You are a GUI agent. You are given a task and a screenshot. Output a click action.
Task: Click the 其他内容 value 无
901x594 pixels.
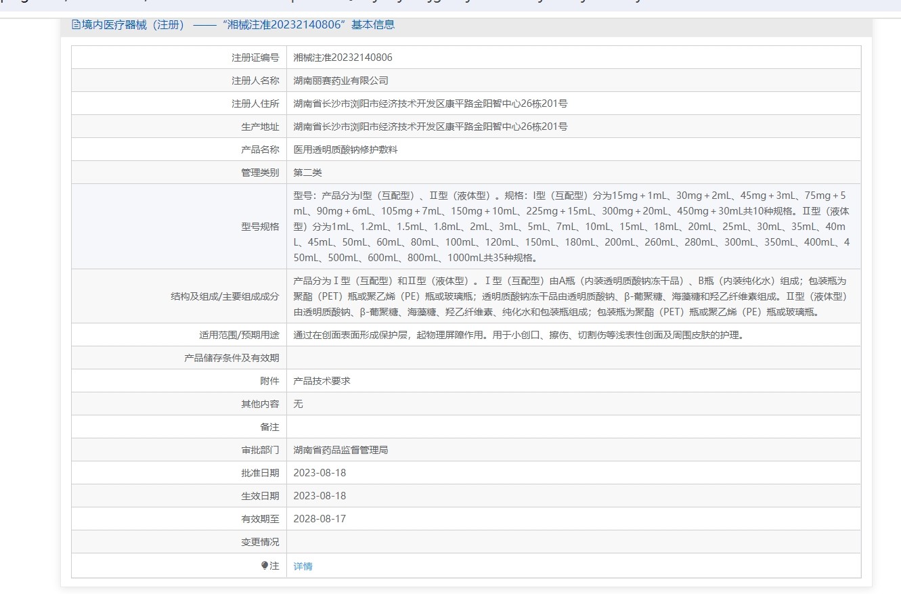(298, 404)
